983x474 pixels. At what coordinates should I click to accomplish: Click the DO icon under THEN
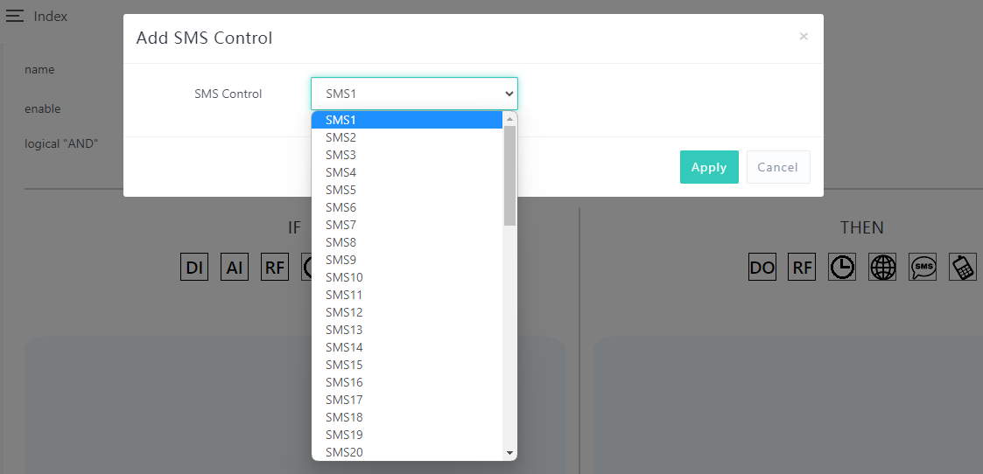point(762,268)
